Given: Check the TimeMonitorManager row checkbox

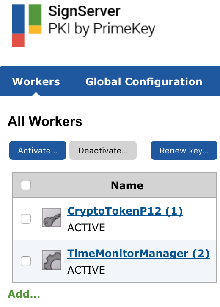Looking at the screenshot, I should pyautogui.click(x=26, y=261).
